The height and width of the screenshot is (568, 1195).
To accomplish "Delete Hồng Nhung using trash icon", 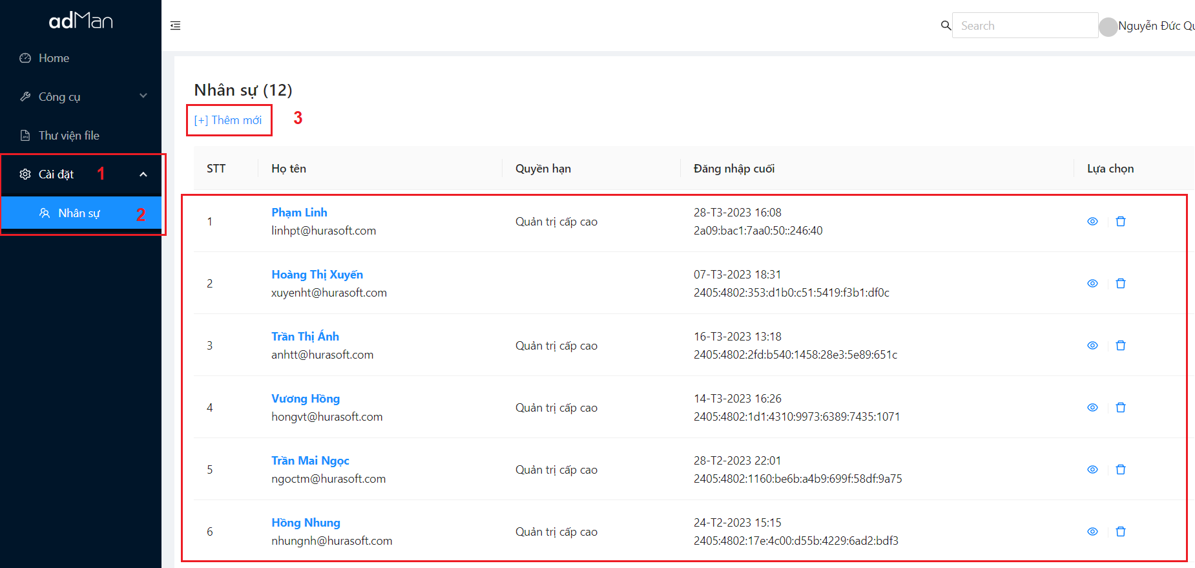I will pos(1121,532).
